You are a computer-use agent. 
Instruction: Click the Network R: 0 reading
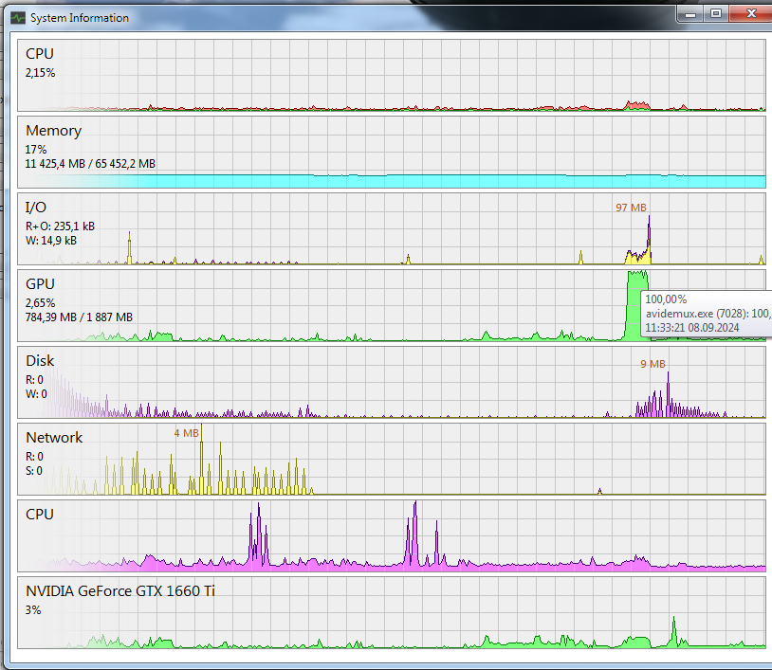coord(34,457)
